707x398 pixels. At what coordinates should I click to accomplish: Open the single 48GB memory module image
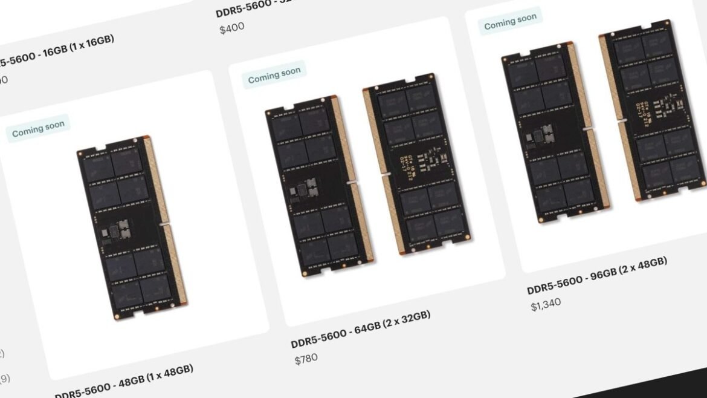tap(132, 228)
